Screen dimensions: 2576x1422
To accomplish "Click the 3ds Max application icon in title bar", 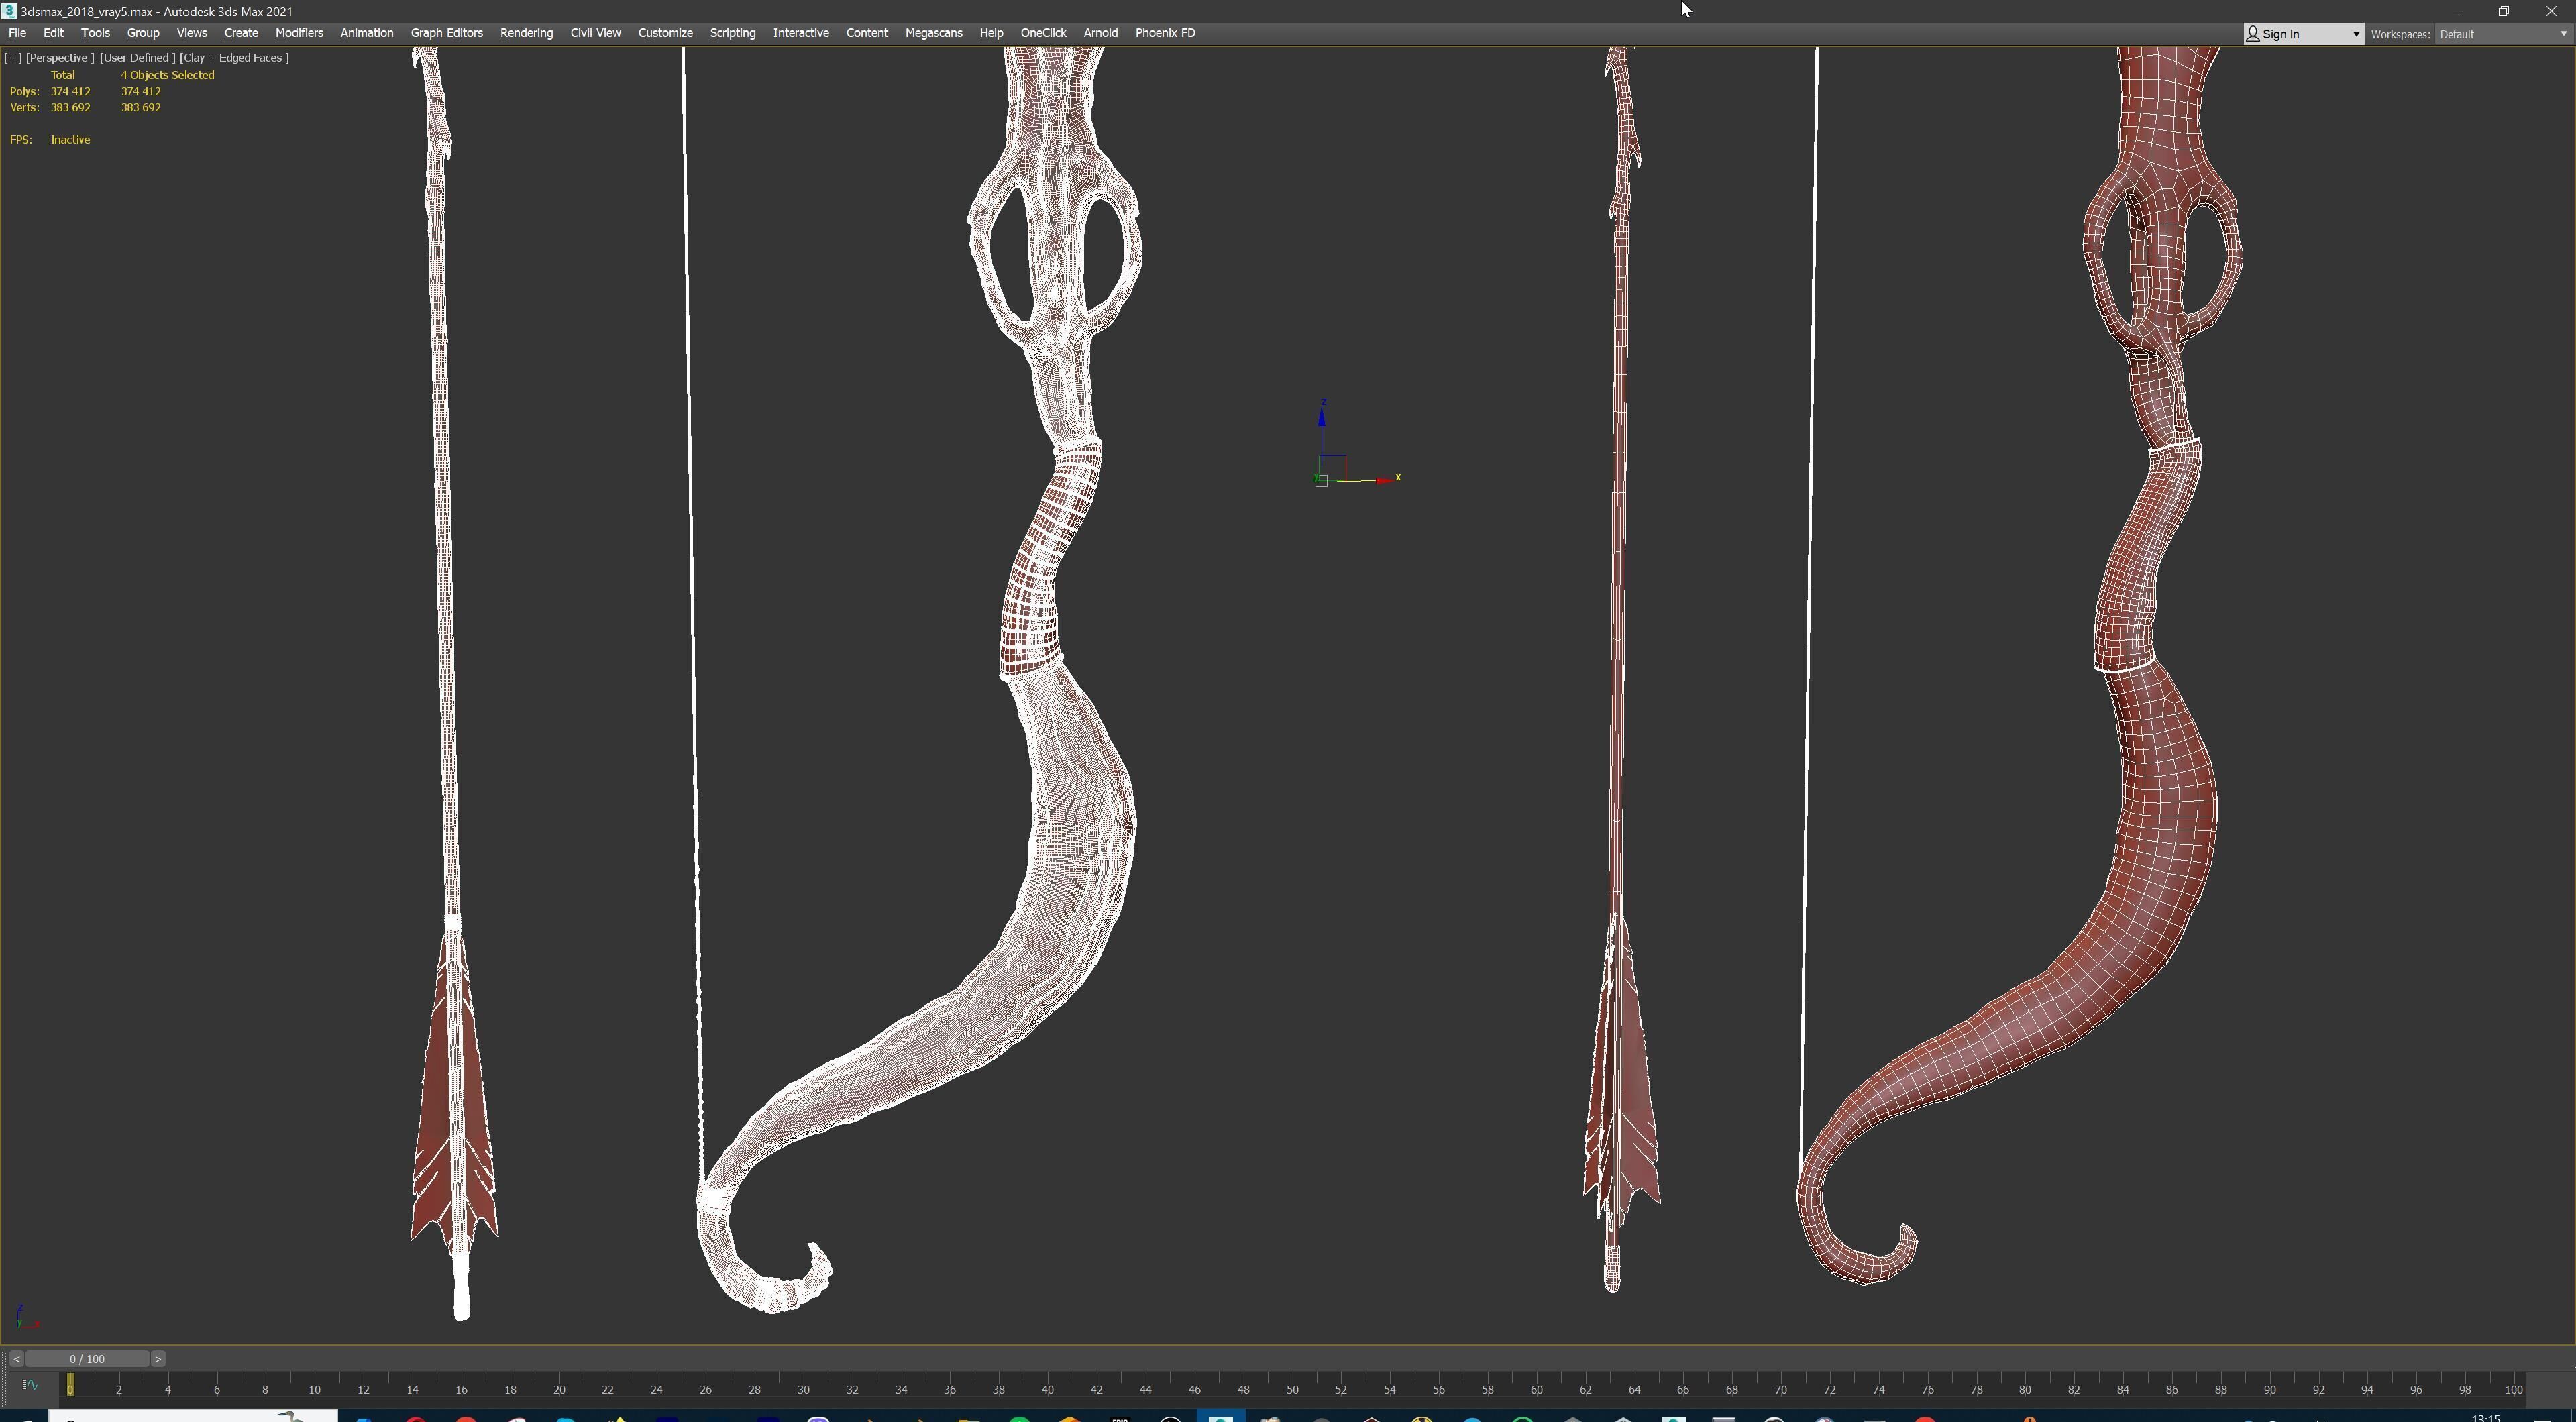I will click(x=9, y=11).
